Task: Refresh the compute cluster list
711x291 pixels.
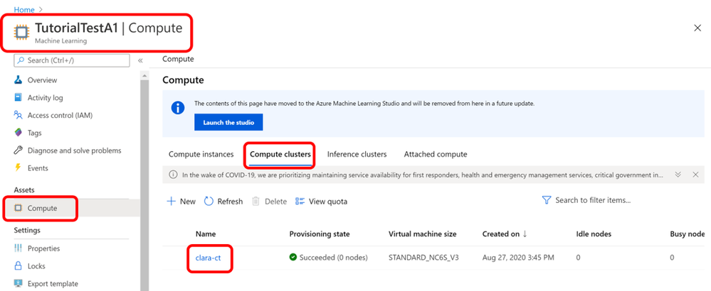Action: coord(223,202)
